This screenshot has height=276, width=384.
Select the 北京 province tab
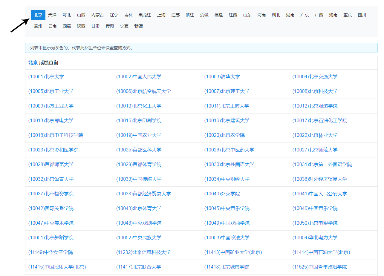38,15
